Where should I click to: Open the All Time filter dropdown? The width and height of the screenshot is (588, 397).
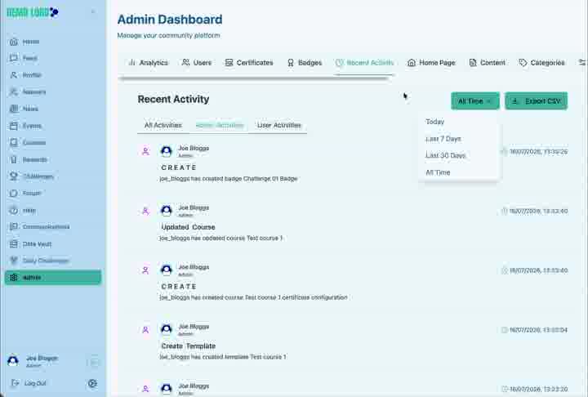[475, 101]
